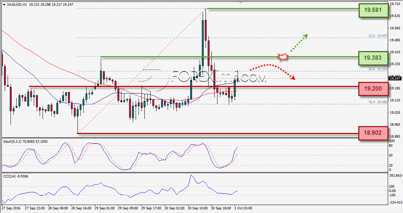Screen dimensions: 403x213
Task: Click price axis value 19.335
Action: (395, 64)
